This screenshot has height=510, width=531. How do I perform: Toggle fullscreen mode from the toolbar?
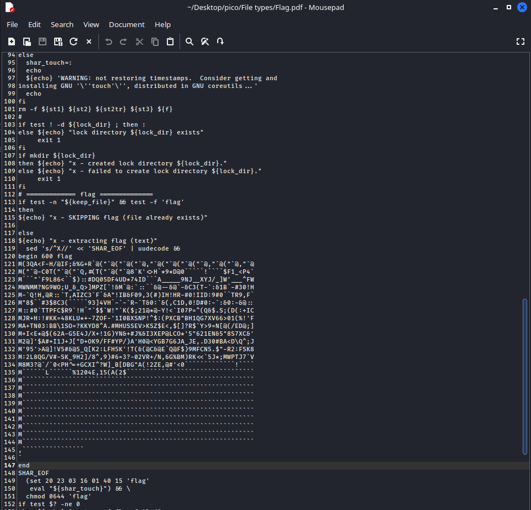[519, 41]
